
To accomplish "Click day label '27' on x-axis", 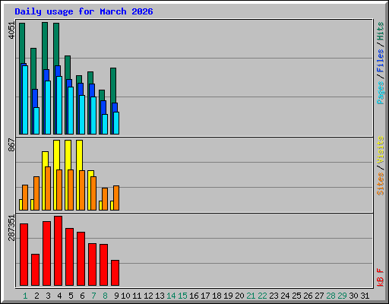I will click(x=319, y=296).
